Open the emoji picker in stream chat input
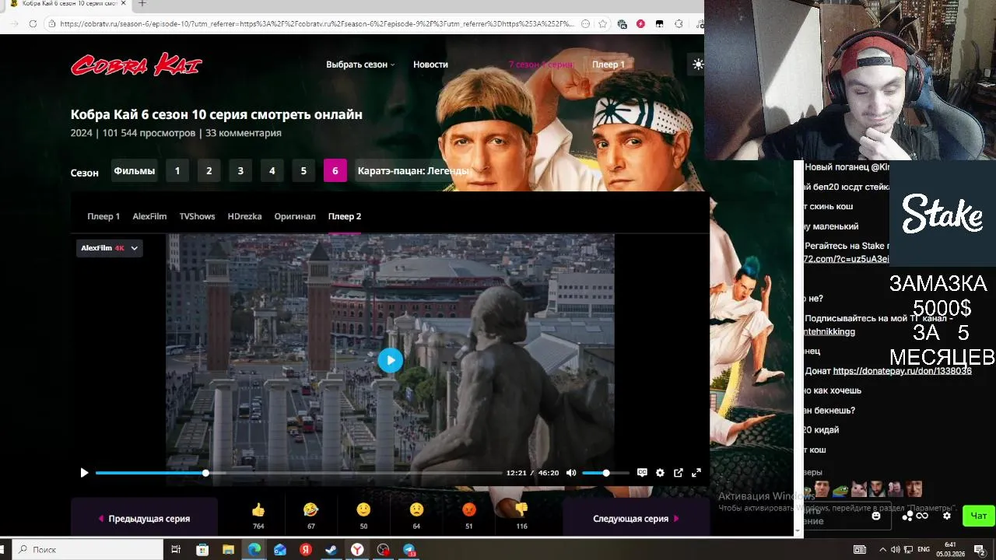996x560 pixels. [x=876, y=516]
